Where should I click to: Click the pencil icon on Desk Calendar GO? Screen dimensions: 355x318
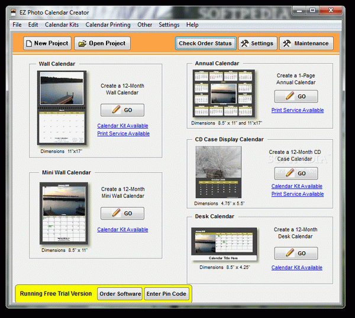pos(290,253)
